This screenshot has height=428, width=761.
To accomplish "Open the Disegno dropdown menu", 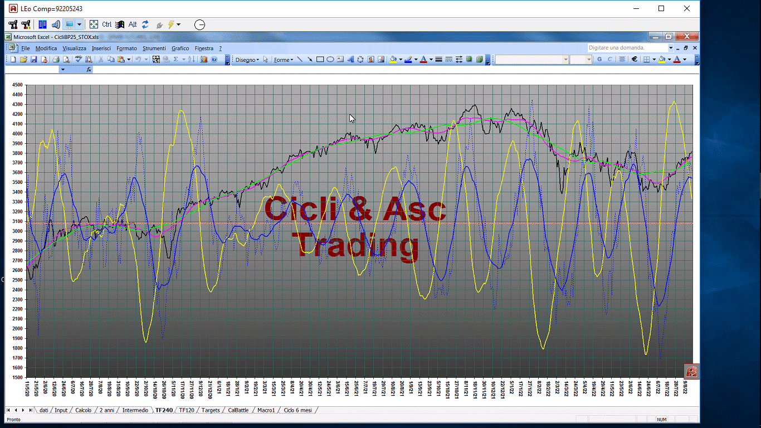I will [x=248, y=60].
